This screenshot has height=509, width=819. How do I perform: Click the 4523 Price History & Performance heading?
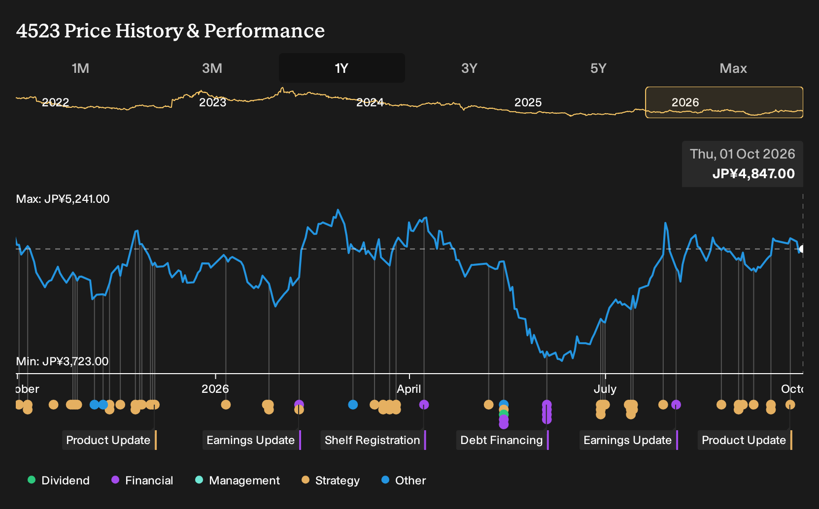171,31
